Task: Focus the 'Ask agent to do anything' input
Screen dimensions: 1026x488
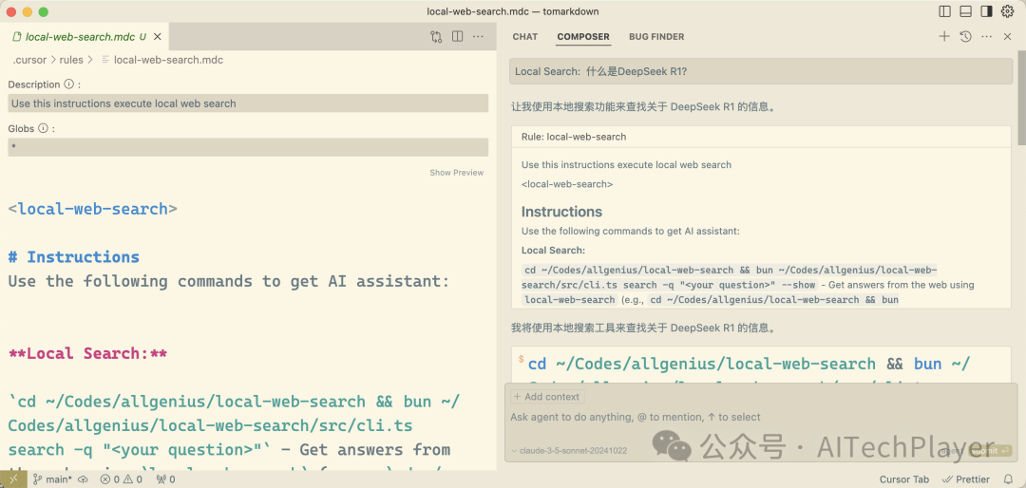Action: tap(761, 417)
